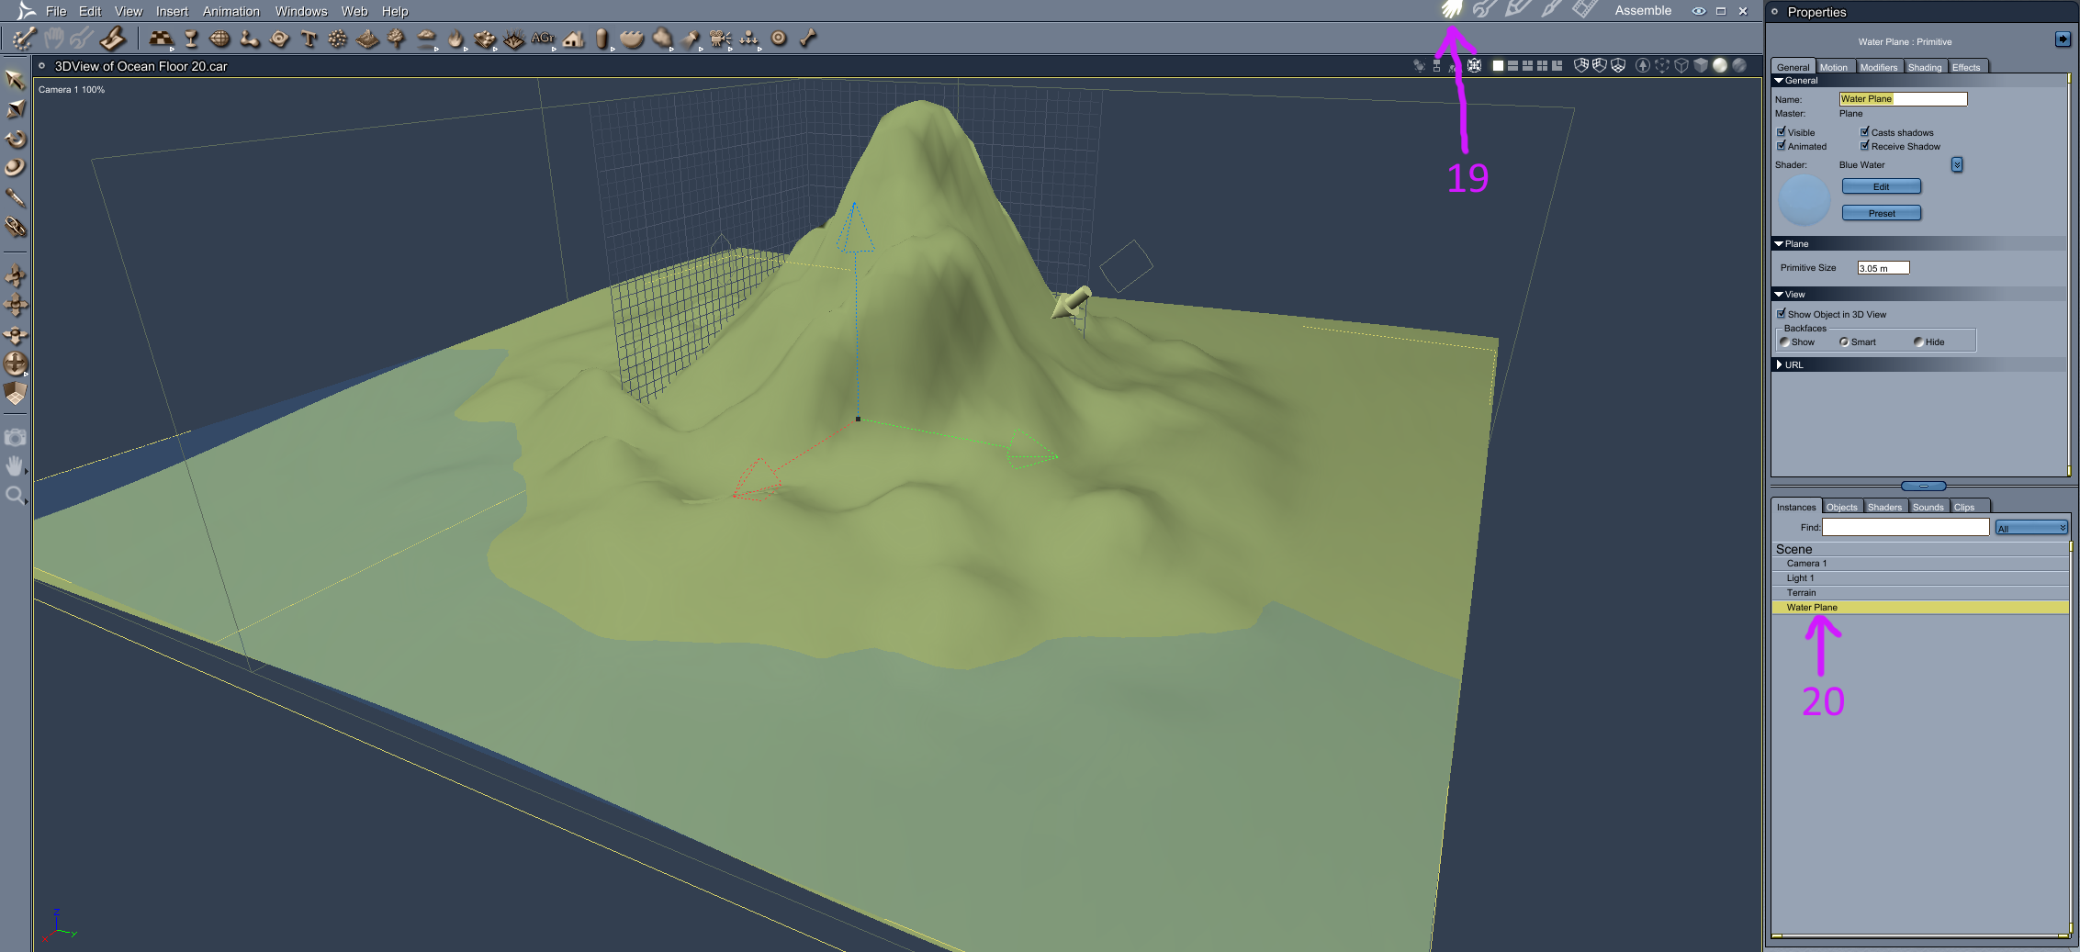Select the Rotate tool in left toolbar
2080x952 pixels.
pos(16,140)
